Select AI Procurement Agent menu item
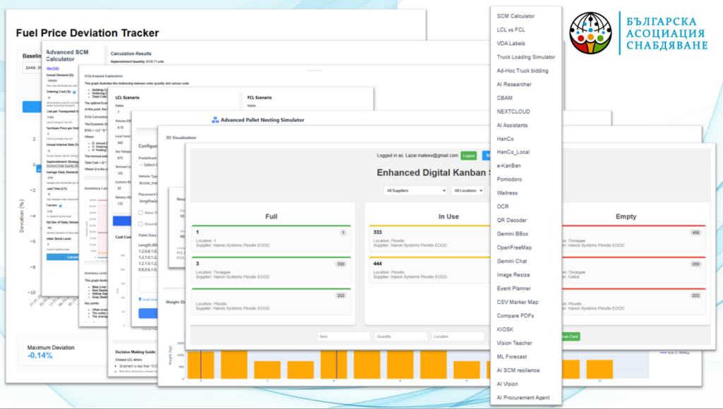This screenshot has height=409, width=723. click(x=525, y=398)
